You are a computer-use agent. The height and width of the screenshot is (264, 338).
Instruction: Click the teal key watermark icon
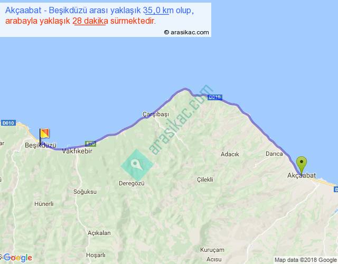[x=137, y=164]
